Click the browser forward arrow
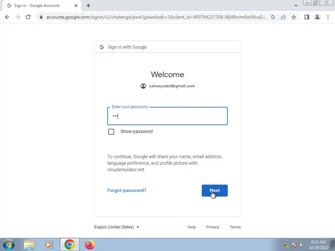Image resolution: width=335 pixels, height=251 pixels. click(x=18, y=17)
